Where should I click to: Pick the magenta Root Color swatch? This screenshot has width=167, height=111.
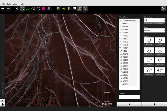44,9
